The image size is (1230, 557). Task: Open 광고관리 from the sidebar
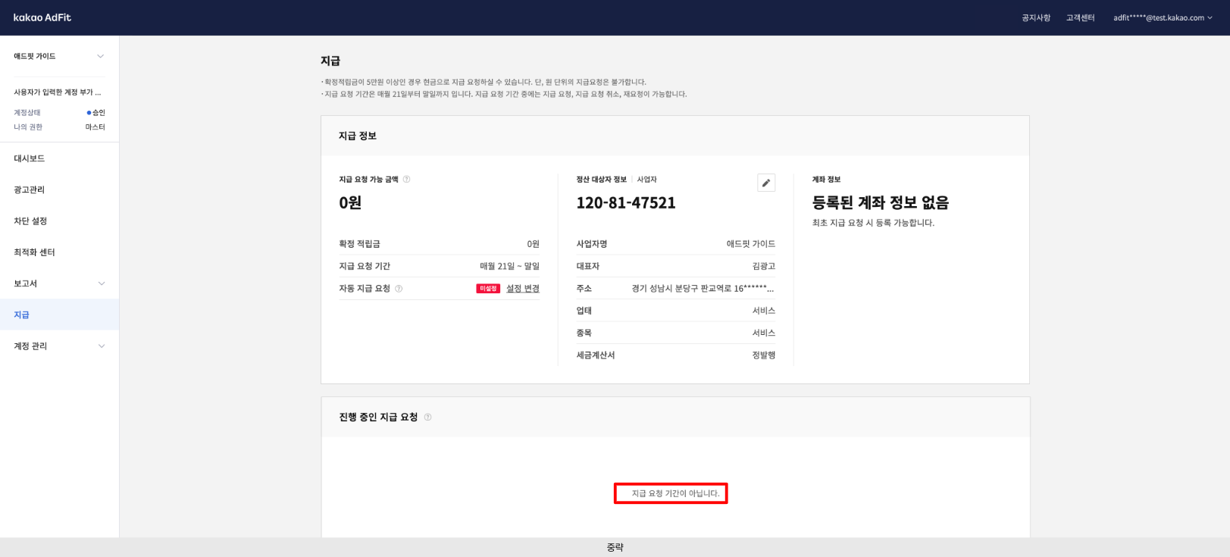pyautogui.click(x=30, y=189)
